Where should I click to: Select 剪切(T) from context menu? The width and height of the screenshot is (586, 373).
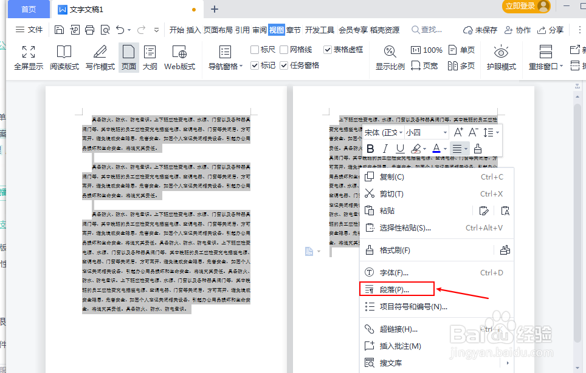pyautogui.click(x=437, y=193)
